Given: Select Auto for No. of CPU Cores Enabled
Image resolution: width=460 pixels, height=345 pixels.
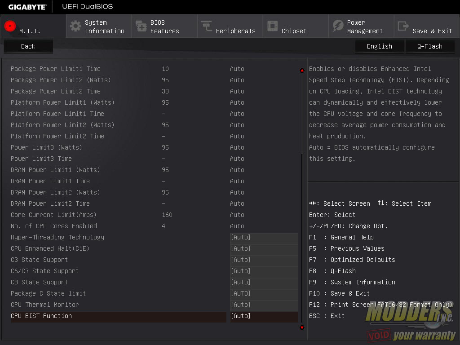Looking at the screenshot, I should coord(237,226).
